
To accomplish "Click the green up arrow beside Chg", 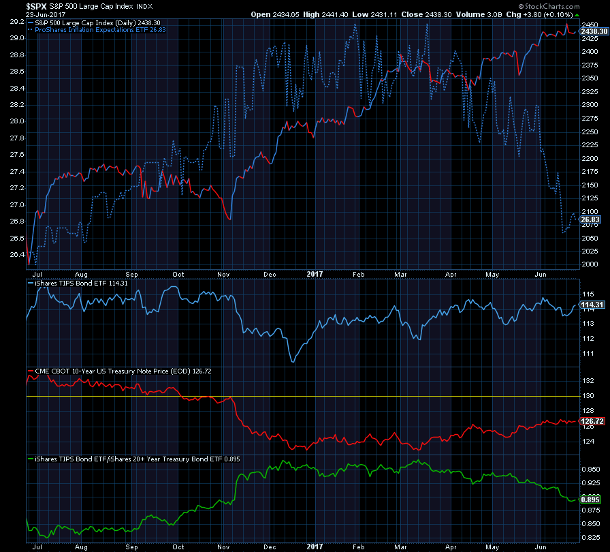I will [x=577, y=15].
